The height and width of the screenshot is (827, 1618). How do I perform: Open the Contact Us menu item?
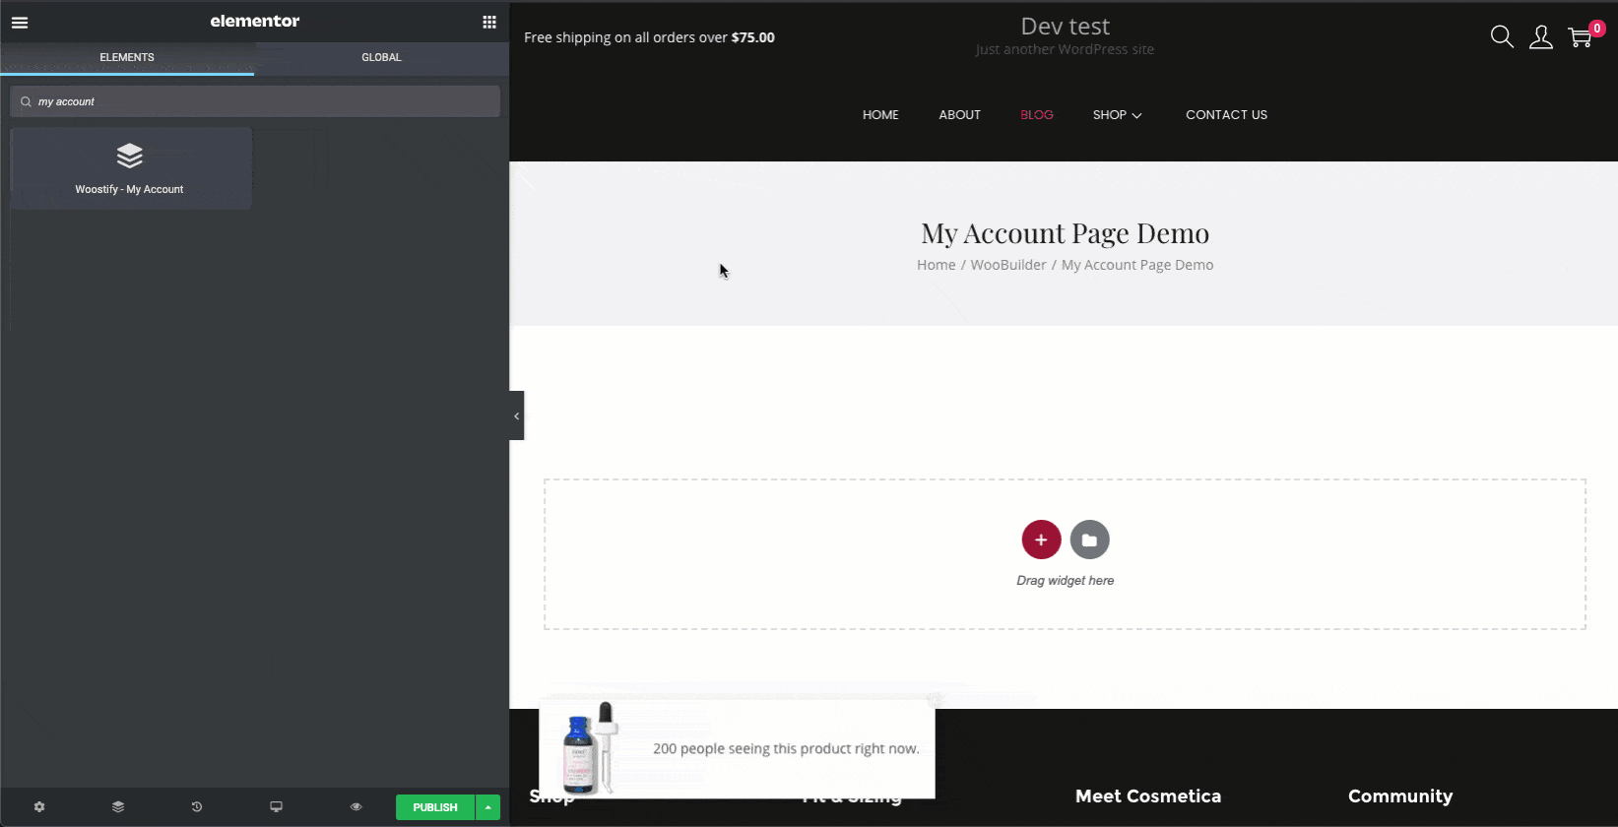1226,115
